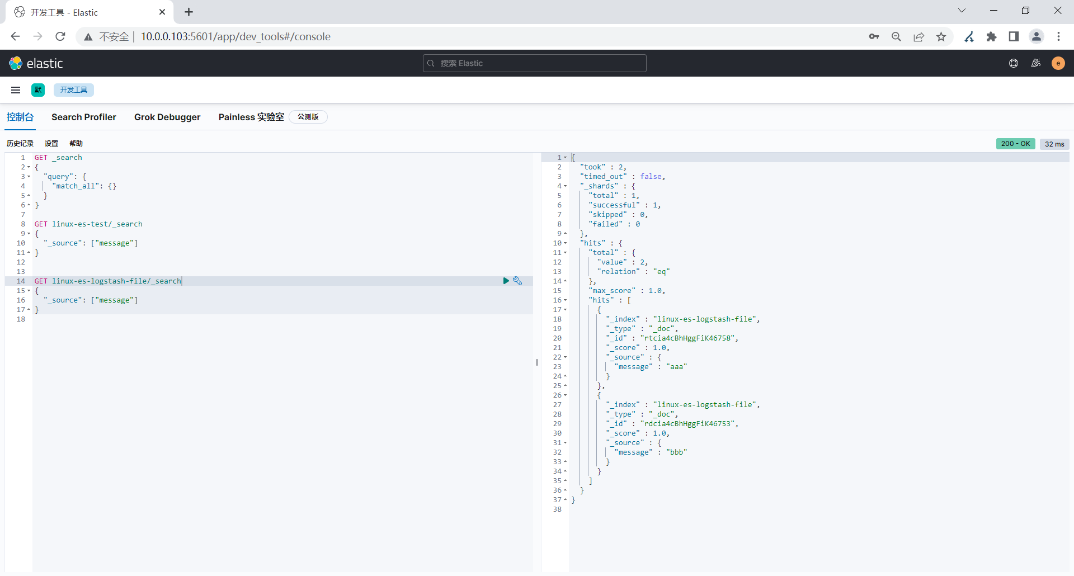Reload the browser page
Viewport: 1074px width, 576px height.
(60, 36)
